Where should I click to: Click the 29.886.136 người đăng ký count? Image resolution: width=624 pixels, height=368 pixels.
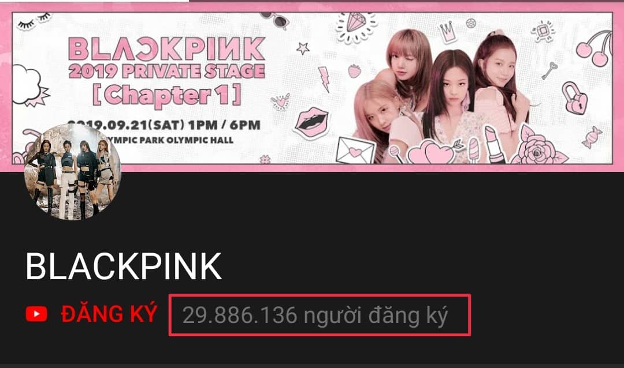coord(315,316)
